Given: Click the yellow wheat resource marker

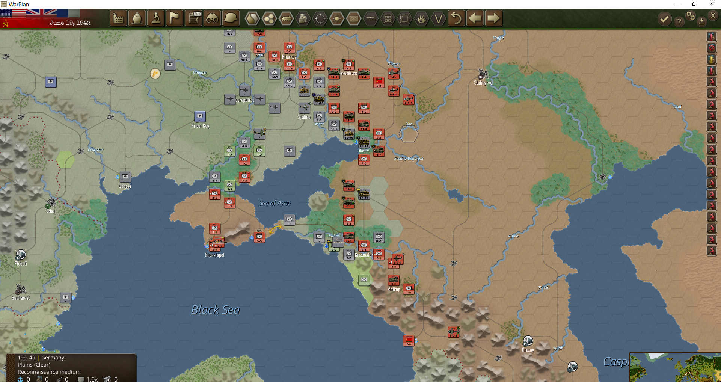Looking at the screenshot, I should pyautogui.click(x=155, y=73).
